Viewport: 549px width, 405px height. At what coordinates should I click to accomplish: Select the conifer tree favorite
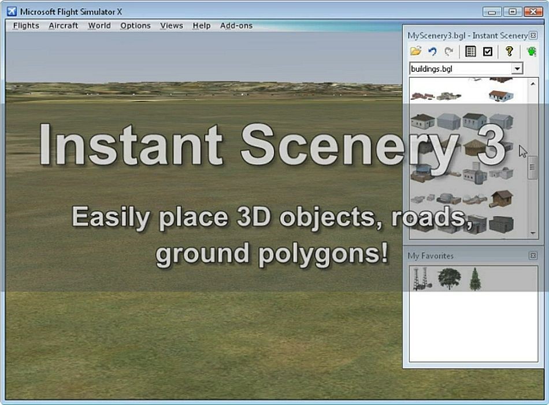click(474, 279)
